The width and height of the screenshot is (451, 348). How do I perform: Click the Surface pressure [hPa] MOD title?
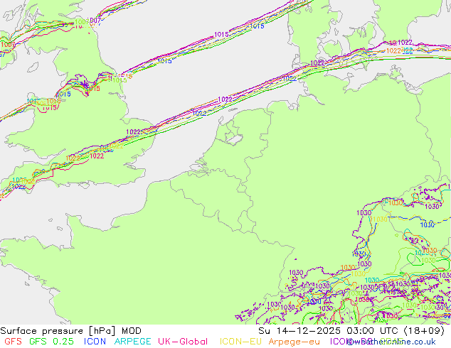click(70, 331)
